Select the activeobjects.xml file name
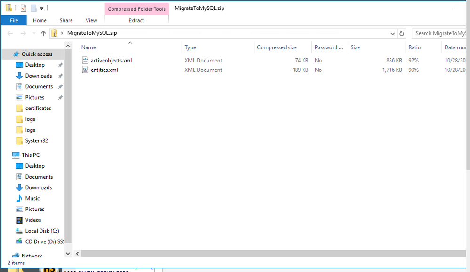This screenshot has width=470, height=272. tap(111, 61)
